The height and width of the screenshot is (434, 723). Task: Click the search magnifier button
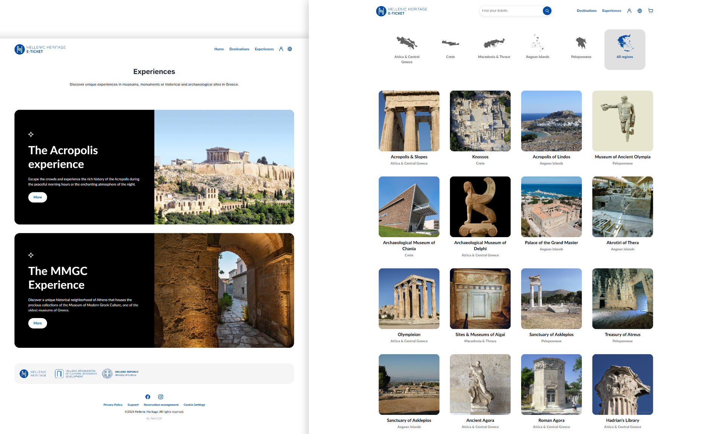pyautogui.click(x=547, y=11)
